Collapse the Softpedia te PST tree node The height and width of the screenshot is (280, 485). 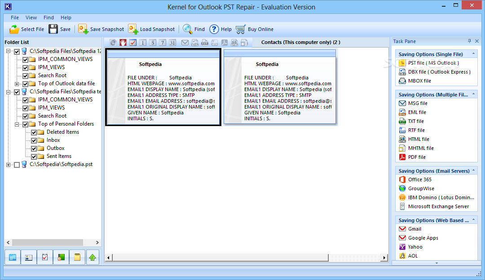[9, 92]
